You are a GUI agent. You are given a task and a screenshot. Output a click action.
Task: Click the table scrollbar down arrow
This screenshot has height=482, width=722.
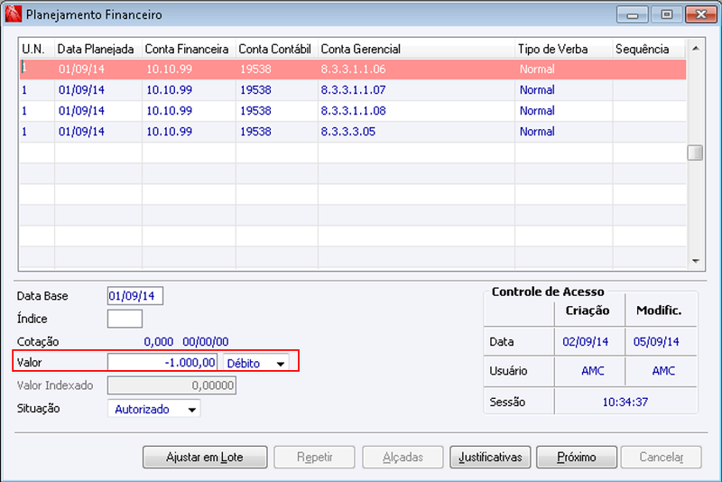(695, 261)
